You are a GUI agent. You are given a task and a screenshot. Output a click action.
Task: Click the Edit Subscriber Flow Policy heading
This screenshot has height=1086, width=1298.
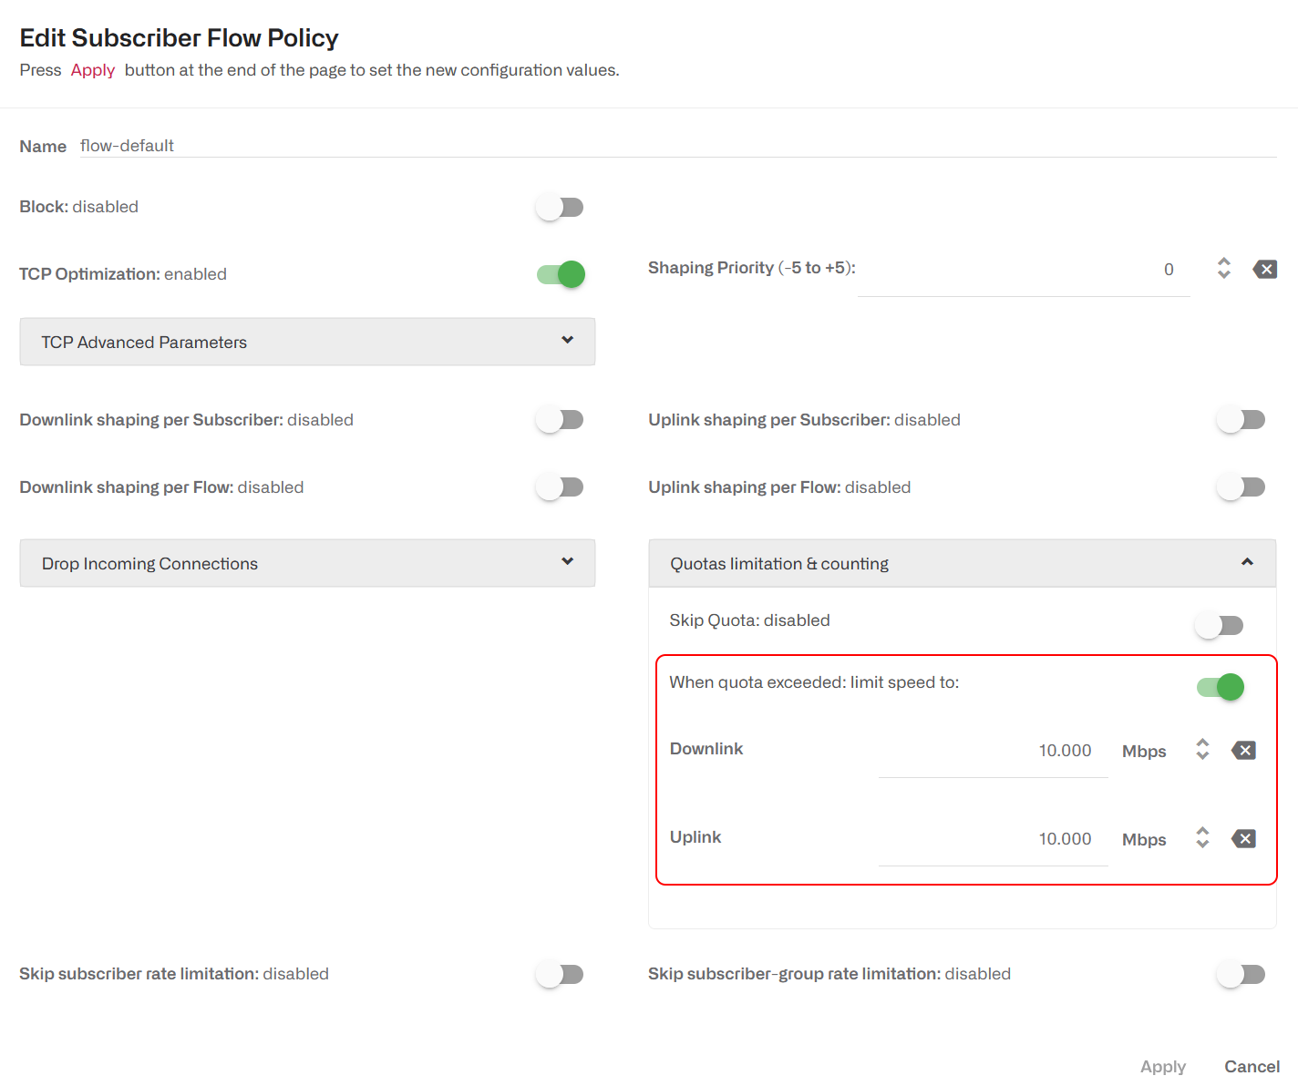coord(179,38)
